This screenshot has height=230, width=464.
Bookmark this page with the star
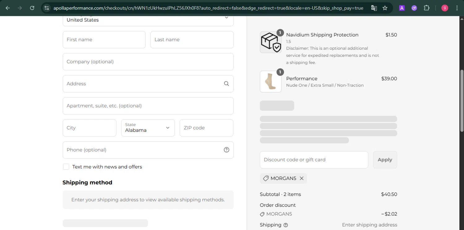[385, 8]
